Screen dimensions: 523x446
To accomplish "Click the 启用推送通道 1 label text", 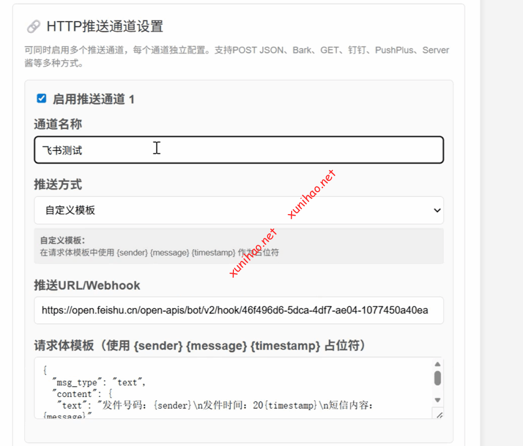I will 93,99.
